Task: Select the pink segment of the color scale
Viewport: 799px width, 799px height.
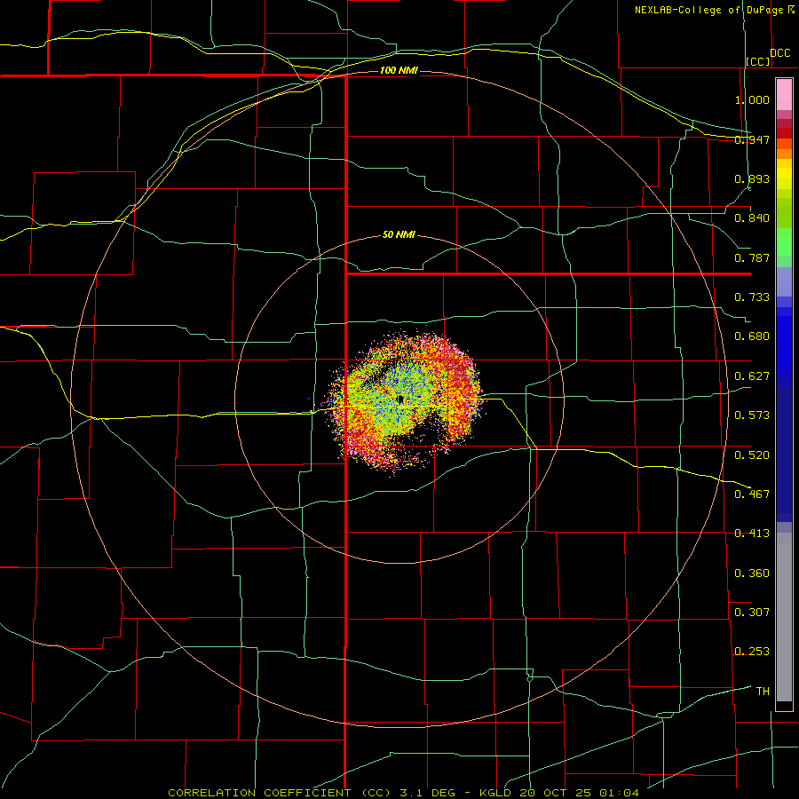Action: [x=784, y=94]
